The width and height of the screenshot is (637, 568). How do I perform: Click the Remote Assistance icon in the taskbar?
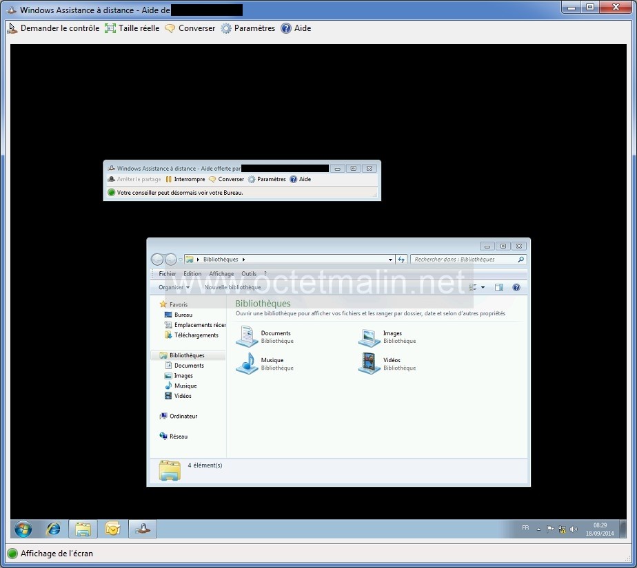[143, 529]
